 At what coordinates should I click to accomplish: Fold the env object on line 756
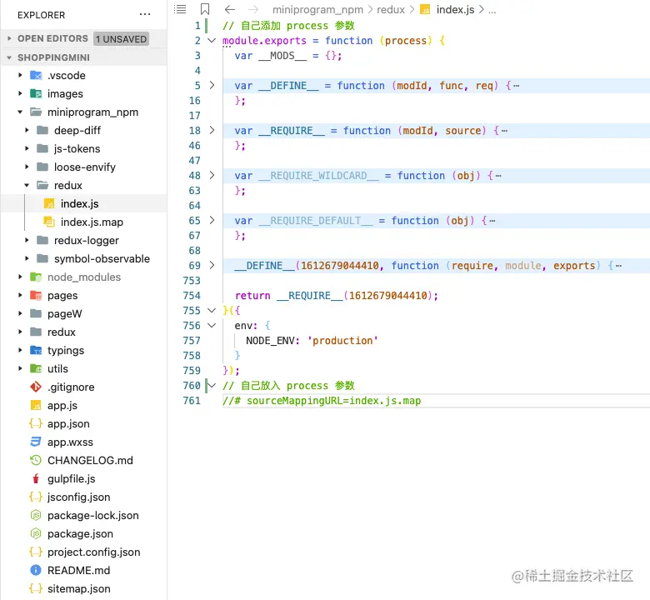[x=212, y=326]
